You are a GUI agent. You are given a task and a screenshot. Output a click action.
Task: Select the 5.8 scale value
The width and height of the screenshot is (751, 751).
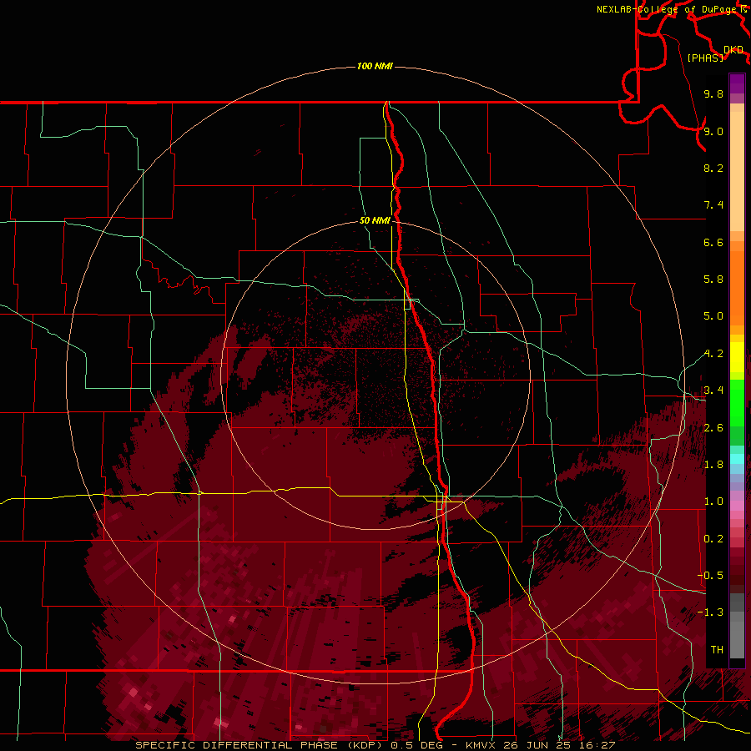coord(713,280)
